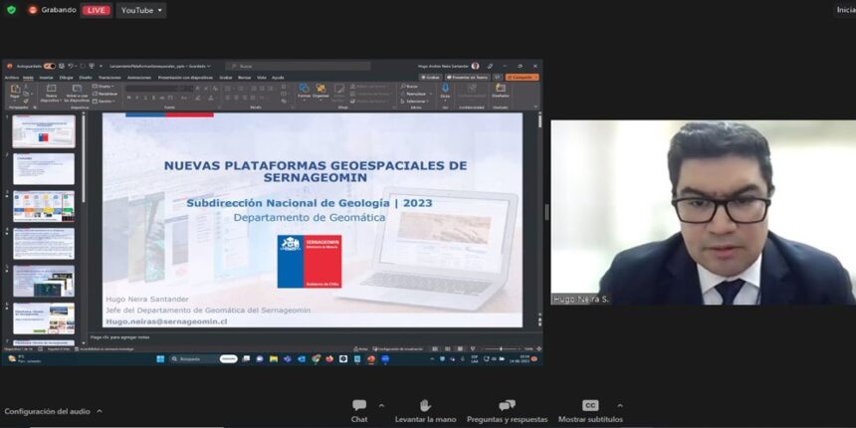The height and width of the screenshot is (428, 856).
Task: Click the LIVE indicator badge
Action: tap(96, 10)
